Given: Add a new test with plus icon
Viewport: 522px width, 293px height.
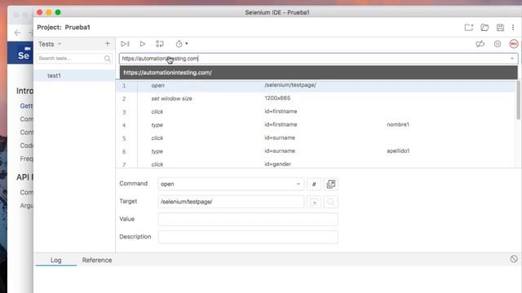Looking at the screenshot, I should pos(108,43).
